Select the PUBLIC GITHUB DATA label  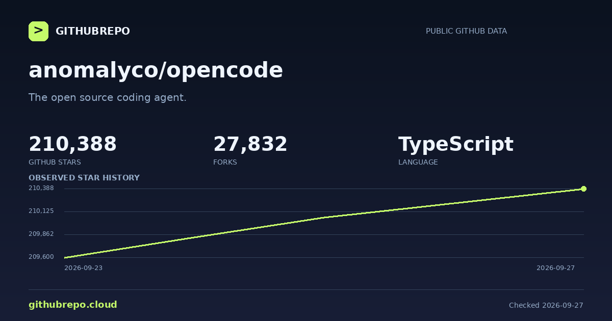[x=466, y=31]
